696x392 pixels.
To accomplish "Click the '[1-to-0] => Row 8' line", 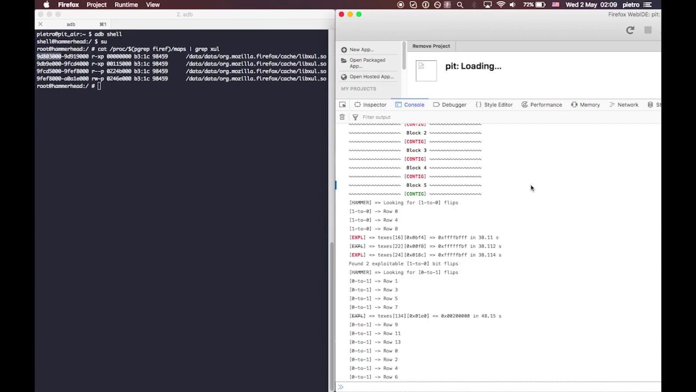I will pyautogui.click(x=374, y=229).
